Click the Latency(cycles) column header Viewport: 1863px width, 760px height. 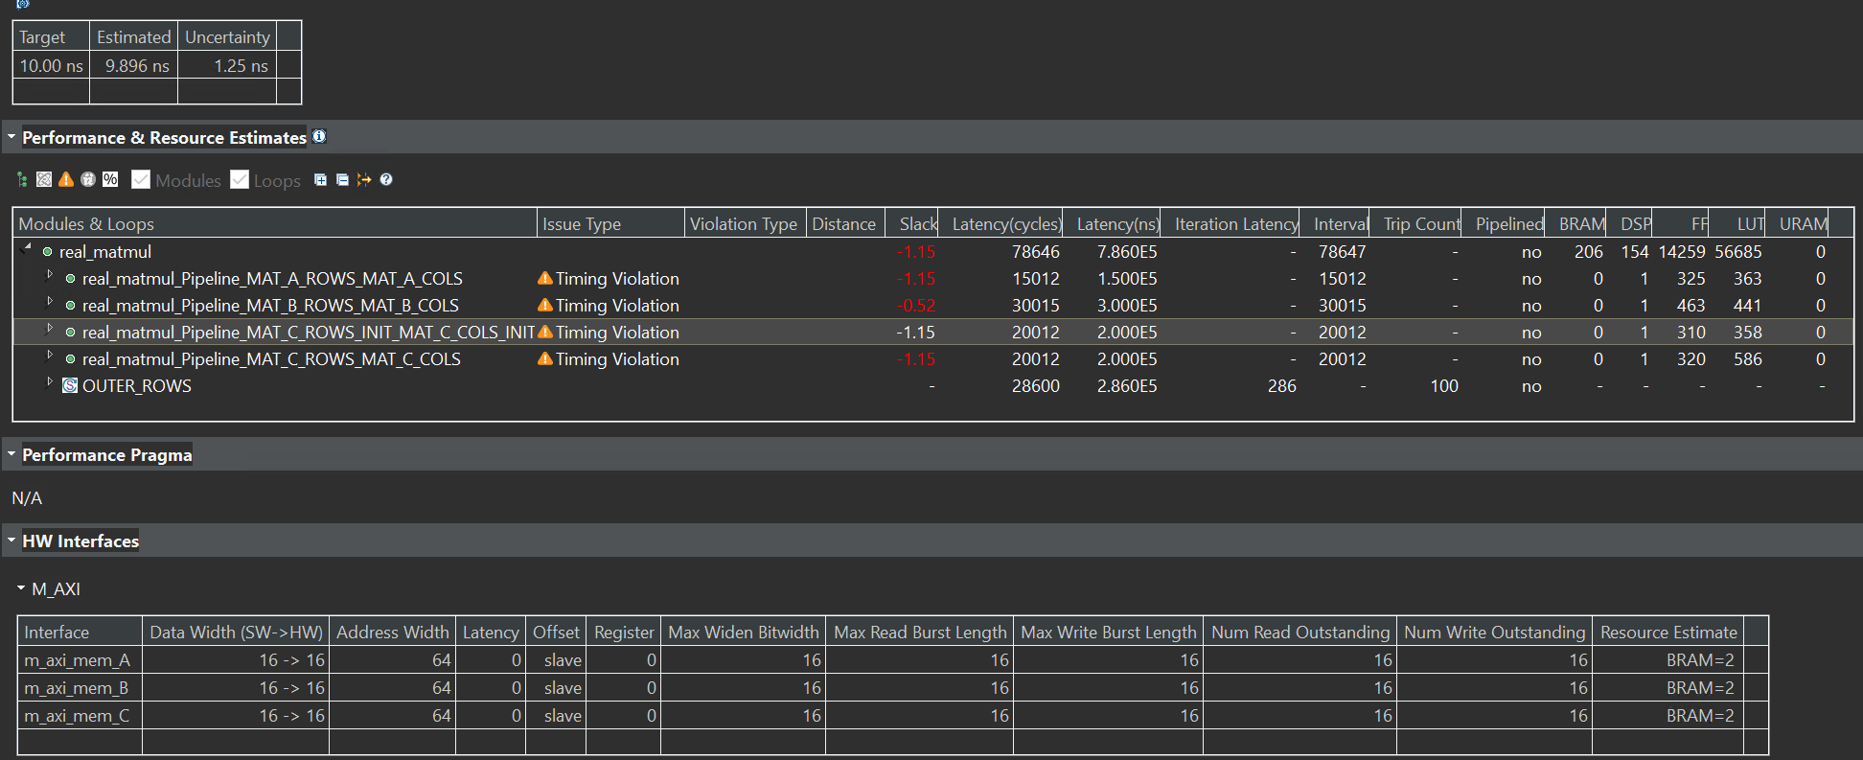click(1001, 223)
